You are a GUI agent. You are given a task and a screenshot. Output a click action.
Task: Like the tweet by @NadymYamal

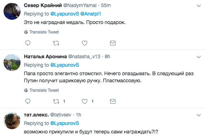(x=85, y=43)
